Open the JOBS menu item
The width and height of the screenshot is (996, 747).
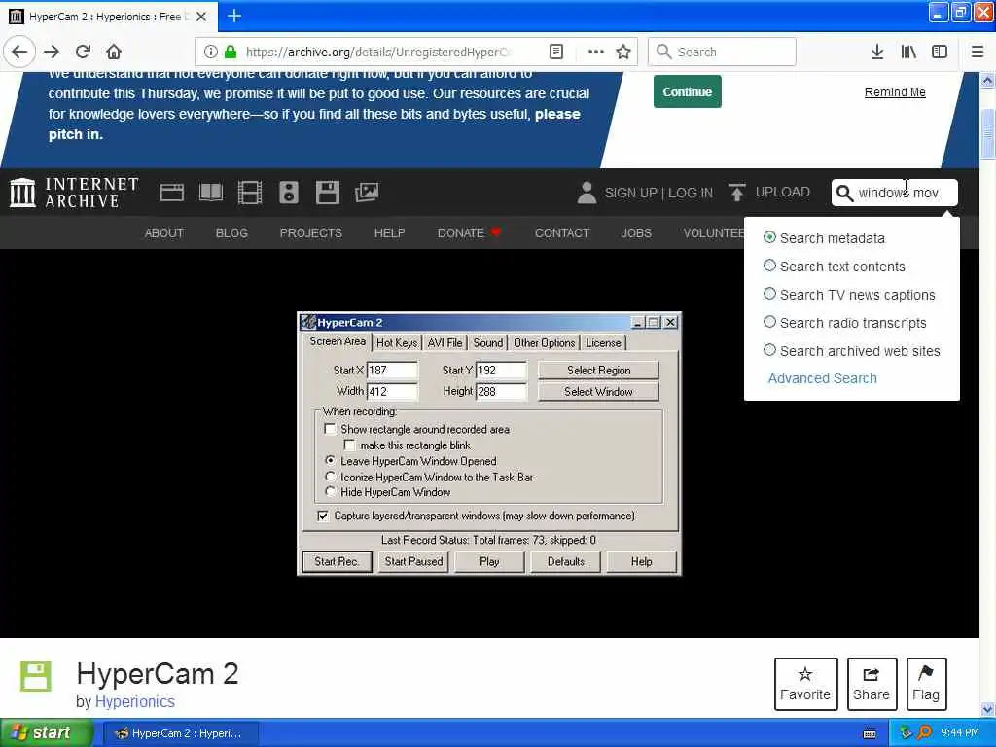(636, 233)
